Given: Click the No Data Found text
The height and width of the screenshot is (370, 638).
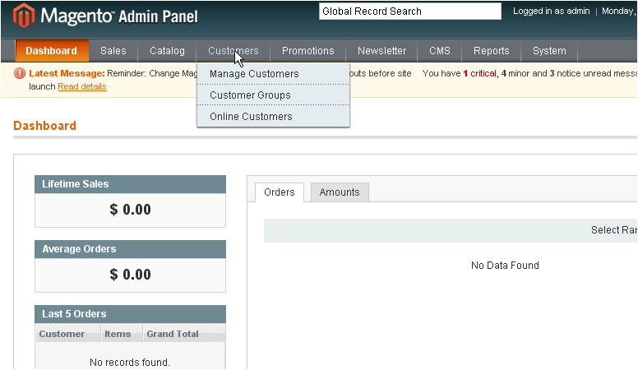Looking at the screenshot, I should 505,266.
